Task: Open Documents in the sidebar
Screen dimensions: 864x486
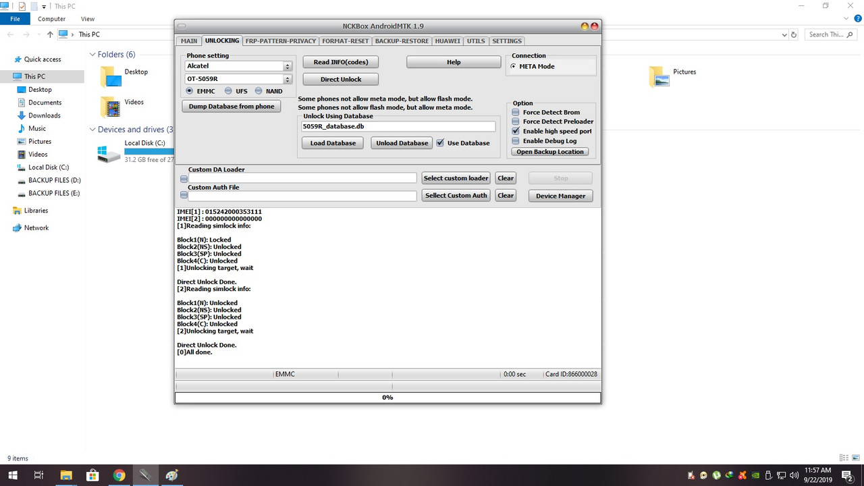Action: [x=45, y=103]
